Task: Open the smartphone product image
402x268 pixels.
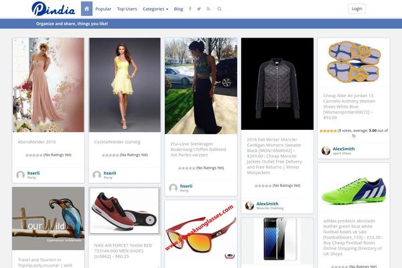Action: pos(277,240)
